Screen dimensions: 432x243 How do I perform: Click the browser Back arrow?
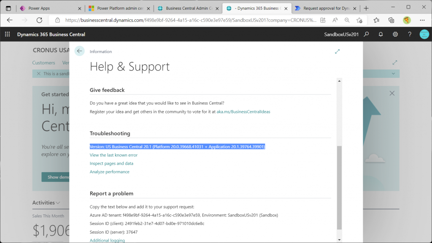click(10, 20)
